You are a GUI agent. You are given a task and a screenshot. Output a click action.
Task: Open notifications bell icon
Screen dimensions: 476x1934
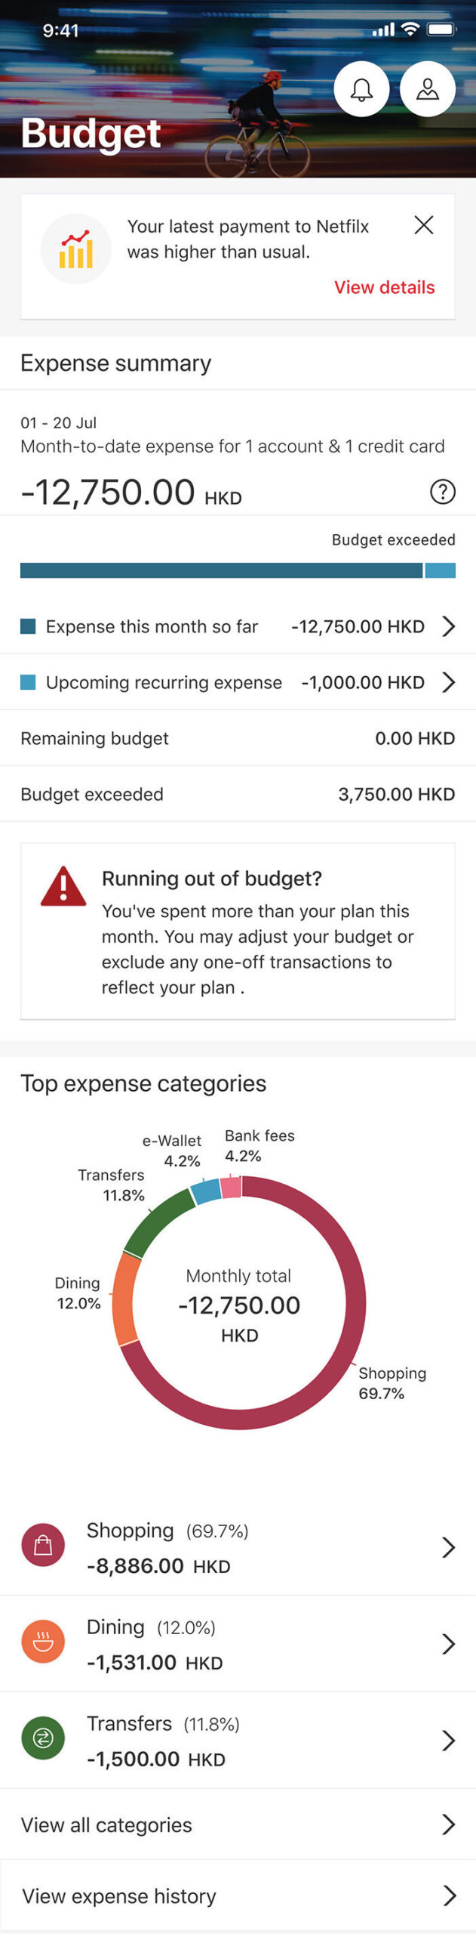(361, 89)
